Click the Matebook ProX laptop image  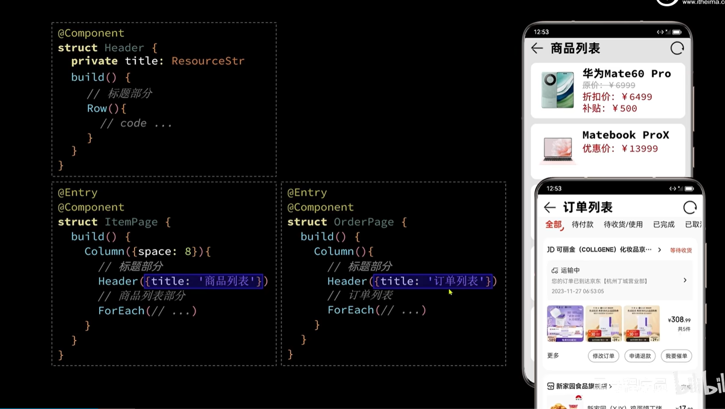(x=557, y=150)
